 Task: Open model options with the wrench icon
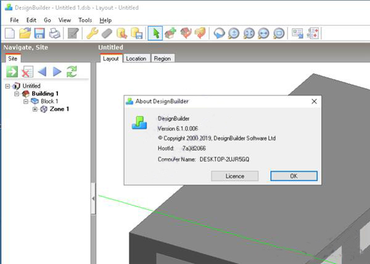point(92,33)
